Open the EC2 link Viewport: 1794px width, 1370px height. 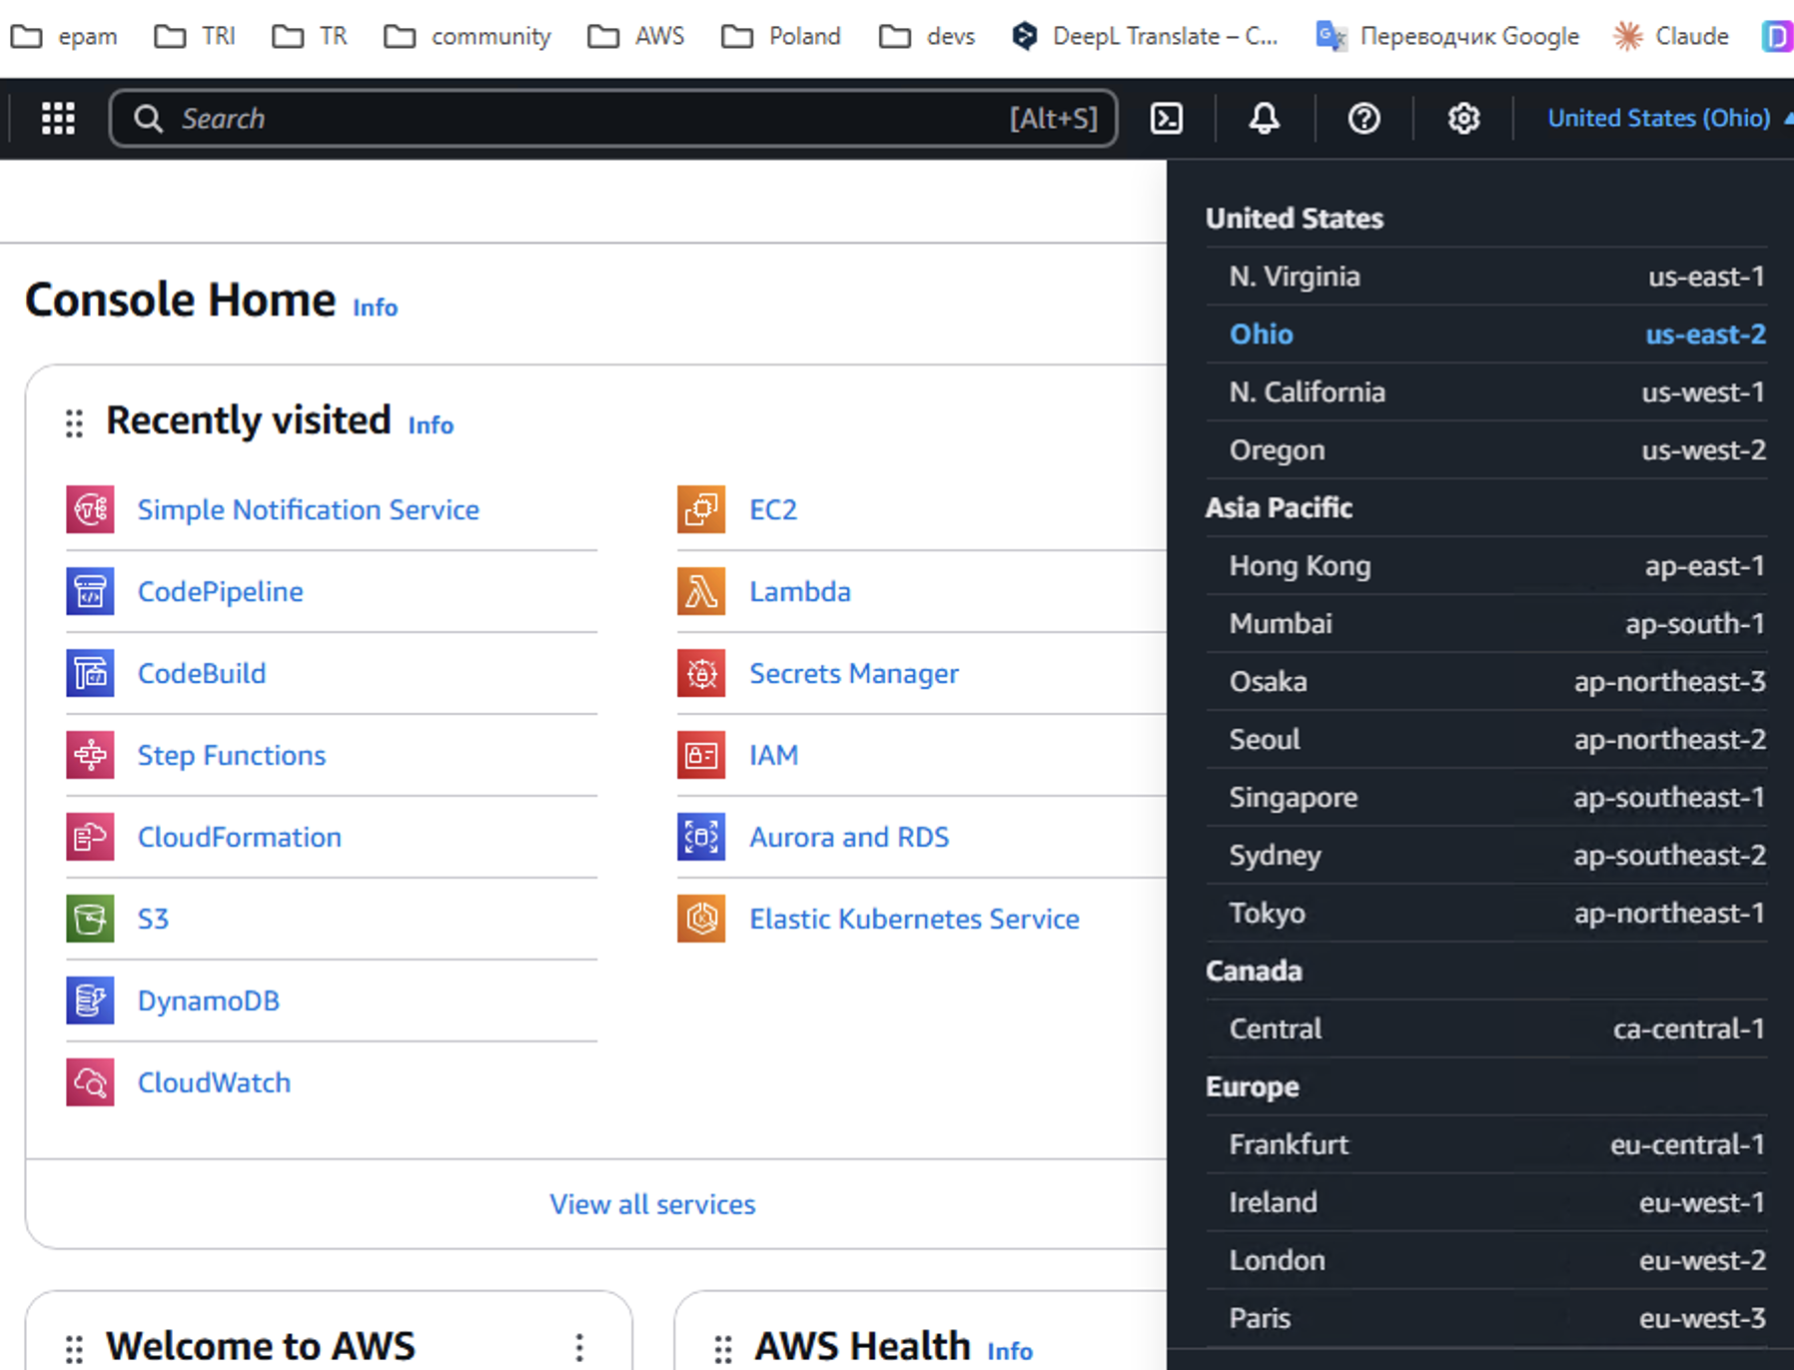coord(773,509)
